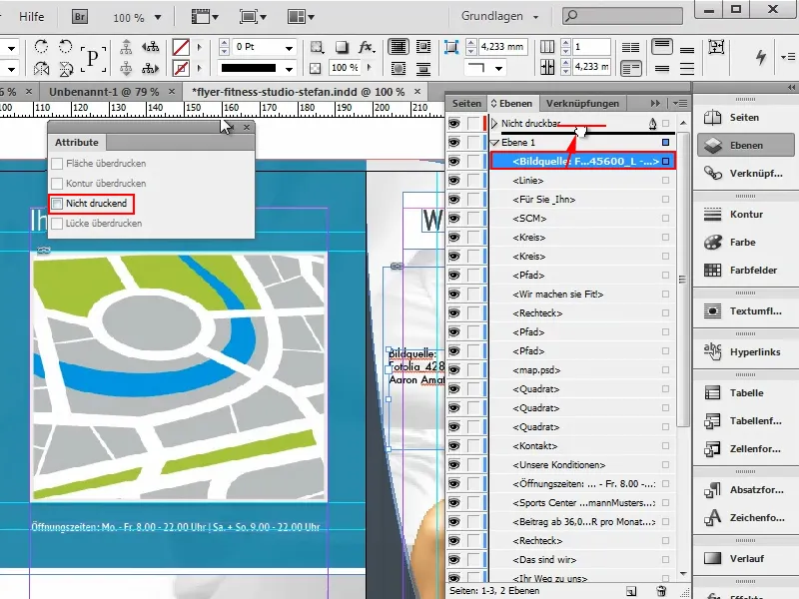Open the zoom level 100 % dropdown

(158, 17)
